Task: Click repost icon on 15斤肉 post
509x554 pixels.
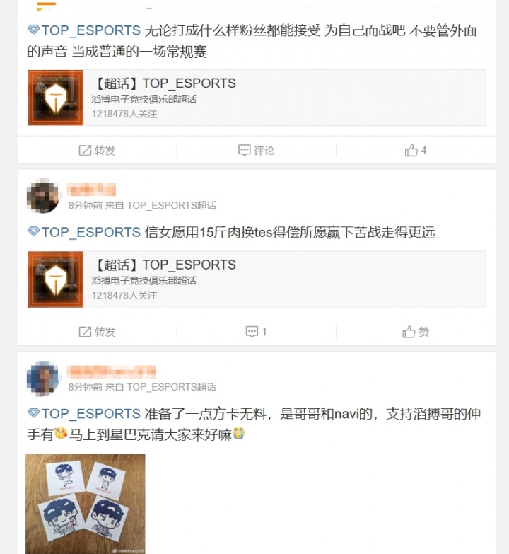Action: tap(85, 332)
